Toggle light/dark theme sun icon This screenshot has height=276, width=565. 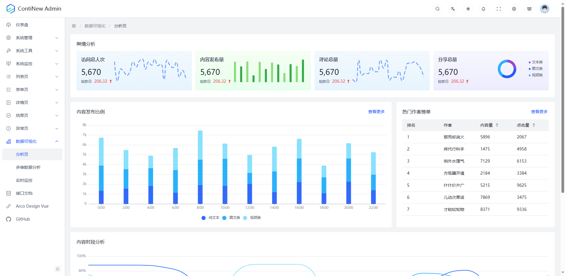click(468, 9)
